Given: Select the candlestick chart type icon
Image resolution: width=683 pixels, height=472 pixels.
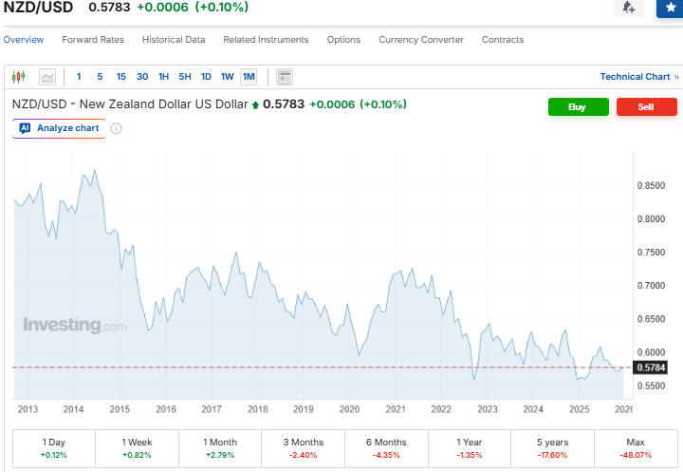Looking at the screenshot, I should tap(18, 77).
